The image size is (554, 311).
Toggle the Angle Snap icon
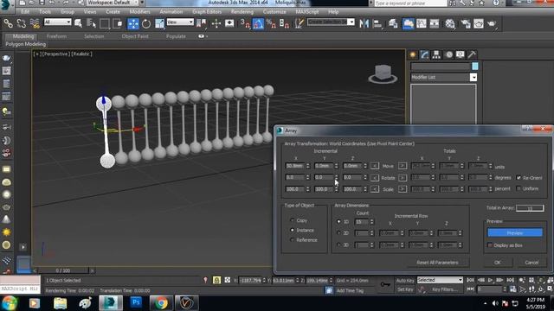[x=258, y=23]
